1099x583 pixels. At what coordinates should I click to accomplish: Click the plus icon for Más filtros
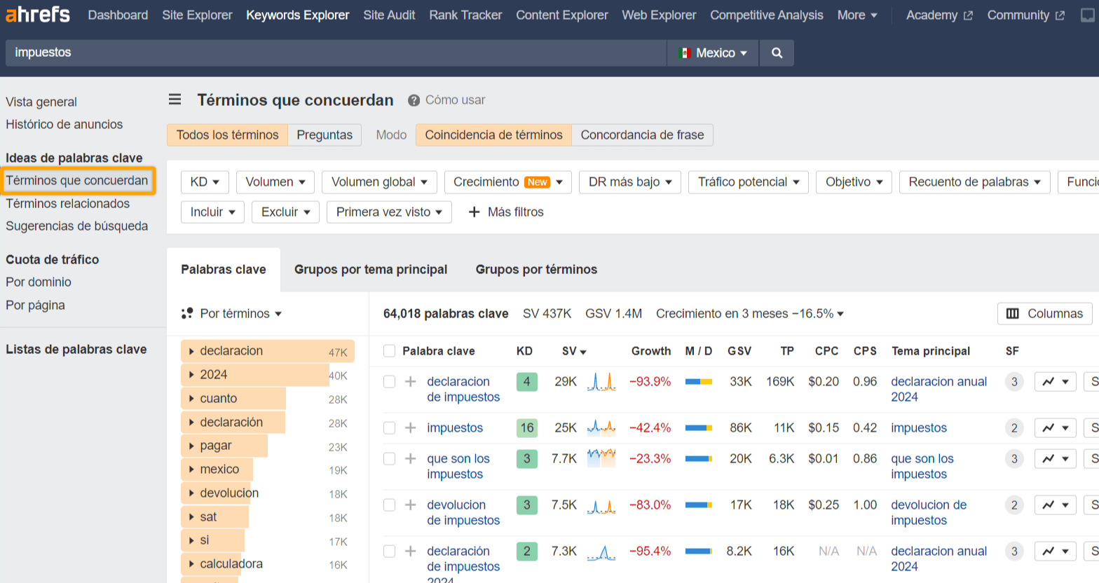point(474,212)
